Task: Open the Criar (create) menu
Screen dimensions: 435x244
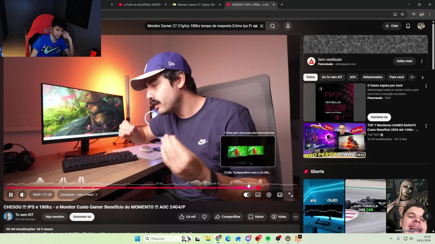Action: coord(391,26)
